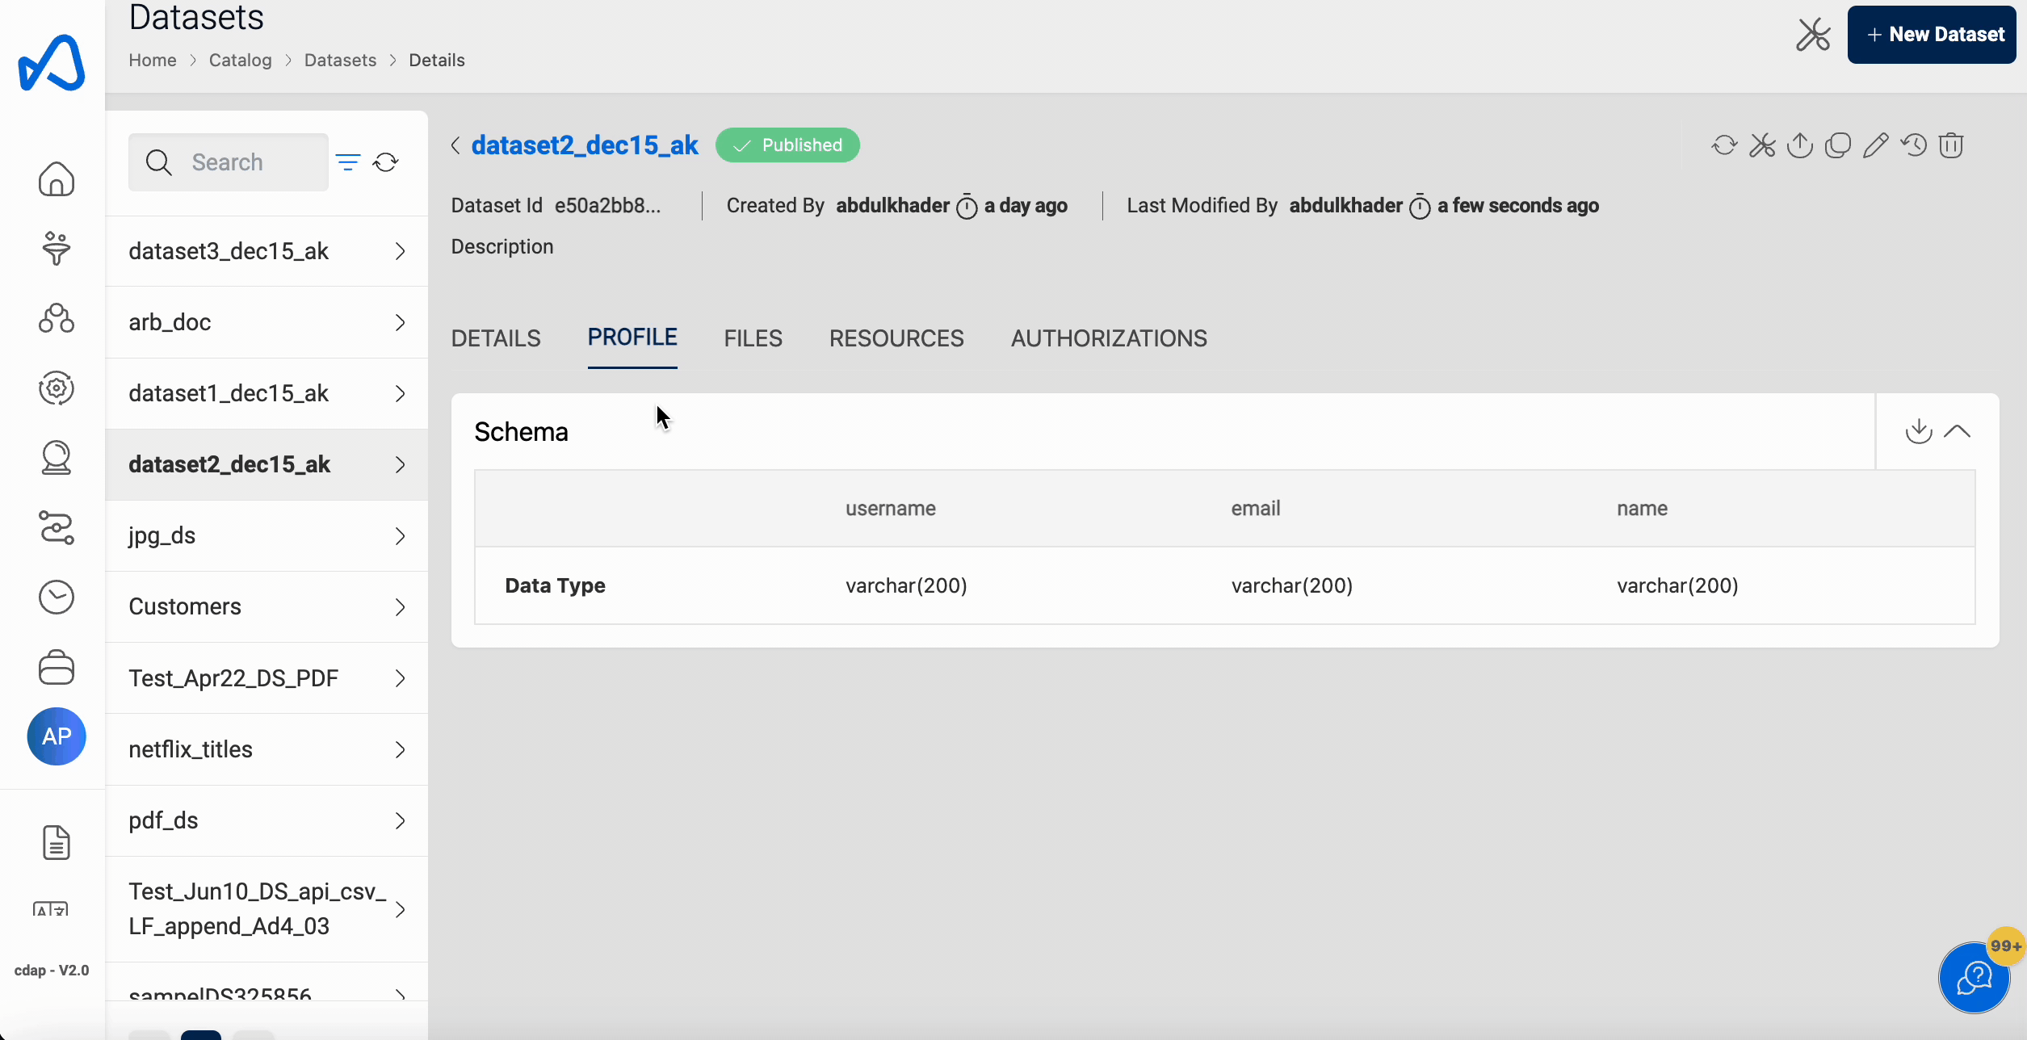Expand the dataset3_dec15_ak entry
The image size is (2027, 1040).
pos(398,250)
